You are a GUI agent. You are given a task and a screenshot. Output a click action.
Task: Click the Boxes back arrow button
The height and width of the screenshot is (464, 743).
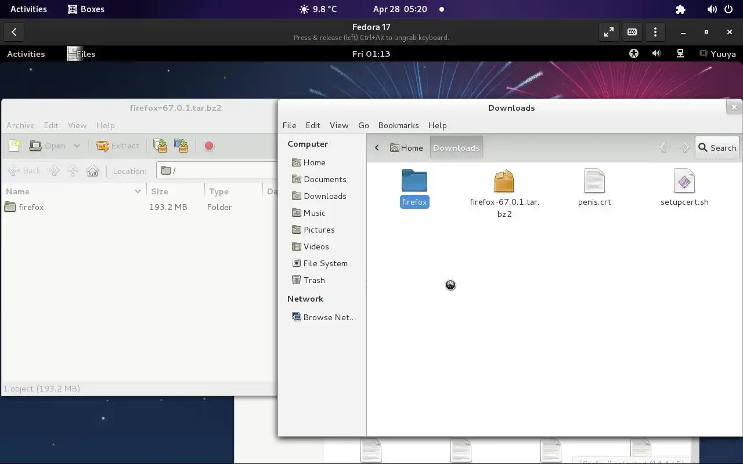(14, 32)
